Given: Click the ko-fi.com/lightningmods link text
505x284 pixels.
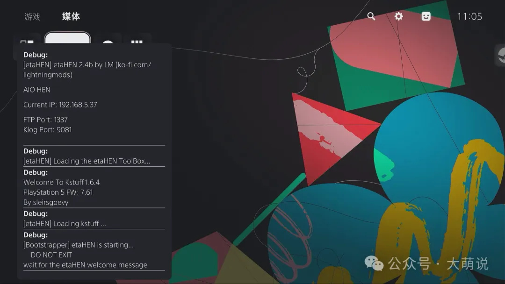Looking at the screenshot, I should point(87,70).
